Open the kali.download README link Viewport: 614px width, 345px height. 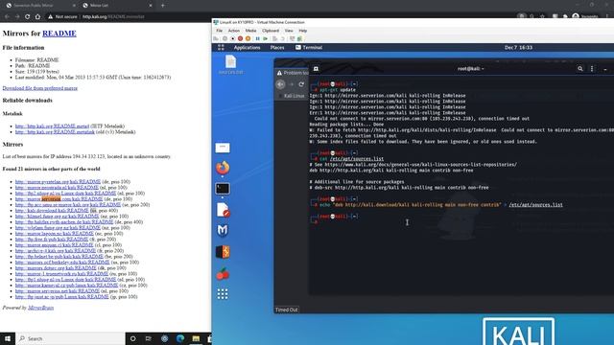(52, 211)
